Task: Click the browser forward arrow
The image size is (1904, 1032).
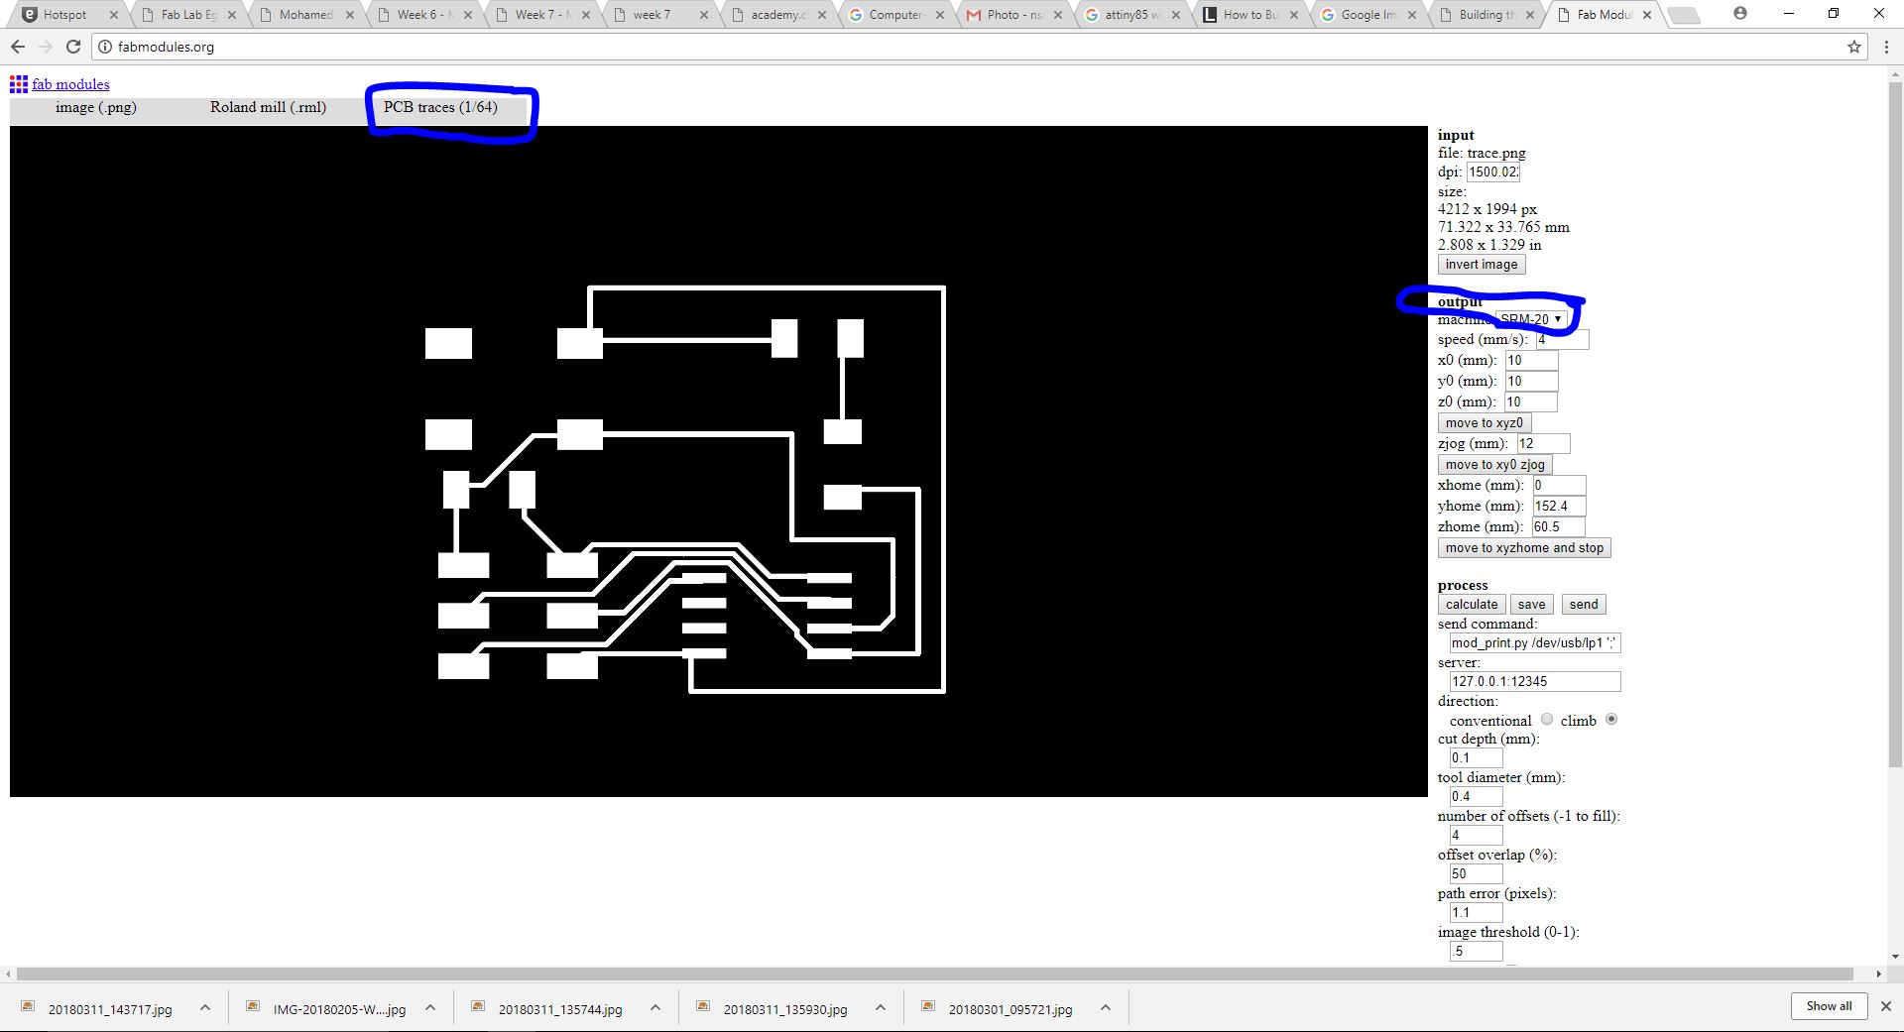Action: (46, 47)
